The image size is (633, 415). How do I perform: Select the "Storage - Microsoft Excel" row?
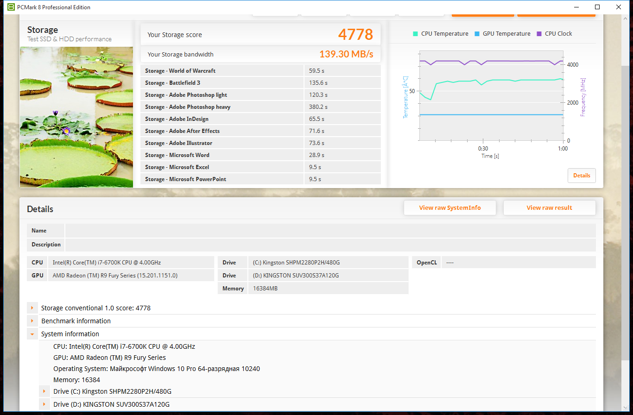(260, 167)
